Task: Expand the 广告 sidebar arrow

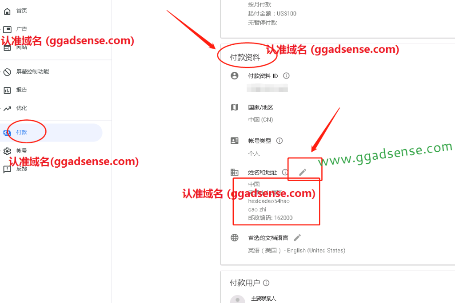Action: 1,29
